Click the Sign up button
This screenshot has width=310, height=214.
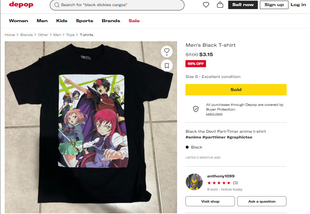pos(274,5)
